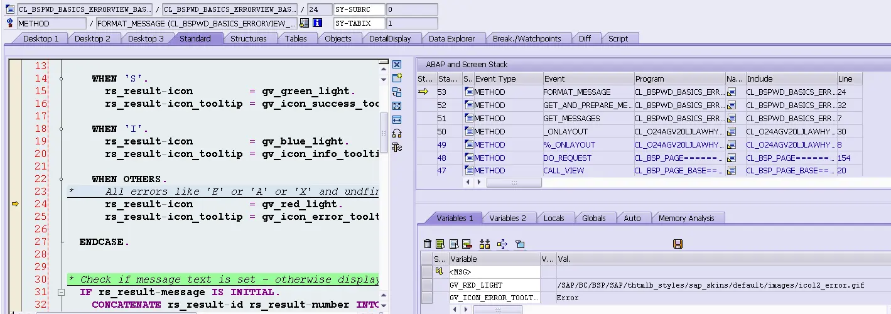The width and height of the screenshot is (891, 314).
Task: Select row selector for GV_RED_LIGHT variable
Action: click(x=427, y=285)
